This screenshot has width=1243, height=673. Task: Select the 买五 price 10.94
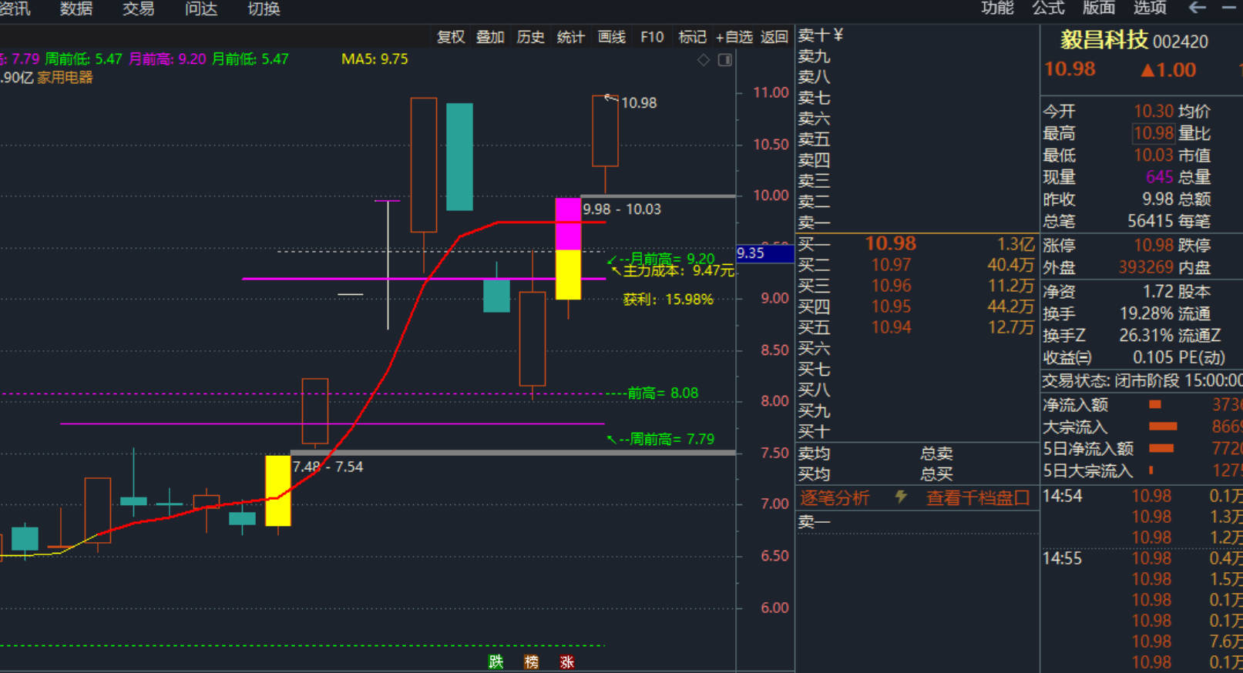pos(891,327)
